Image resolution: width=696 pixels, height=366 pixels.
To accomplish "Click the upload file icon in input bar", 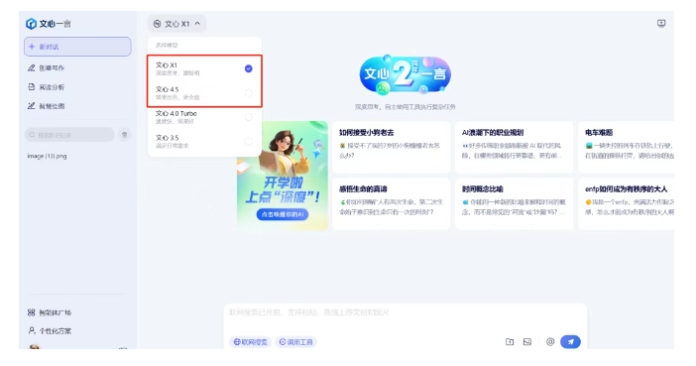I will [x=510, y=341].
